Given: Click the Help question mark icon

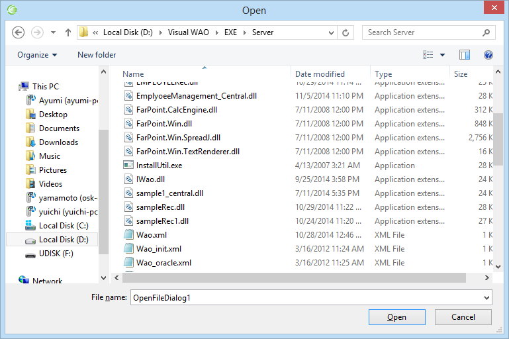Looking at the screenshot, I should pos(488,55).
